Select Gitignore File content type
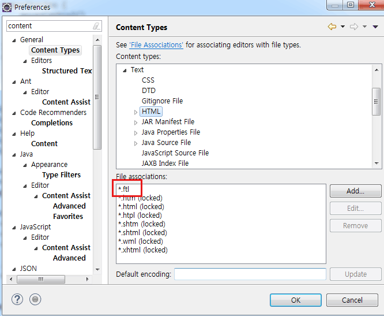The width and height of the screenshot is (384, 316). pos(162,101)
